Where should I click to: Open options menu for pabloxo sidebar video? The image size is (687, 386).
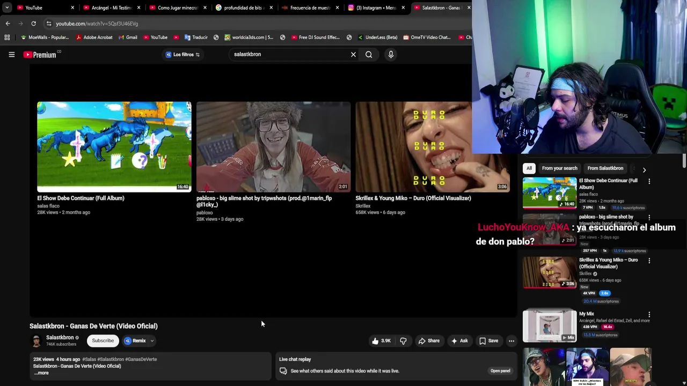click(x=649, y=218)
